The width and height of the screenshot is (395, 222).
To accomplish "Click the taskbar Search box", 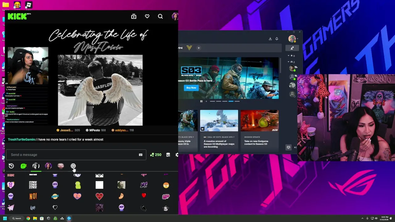I will pos(17,218).
